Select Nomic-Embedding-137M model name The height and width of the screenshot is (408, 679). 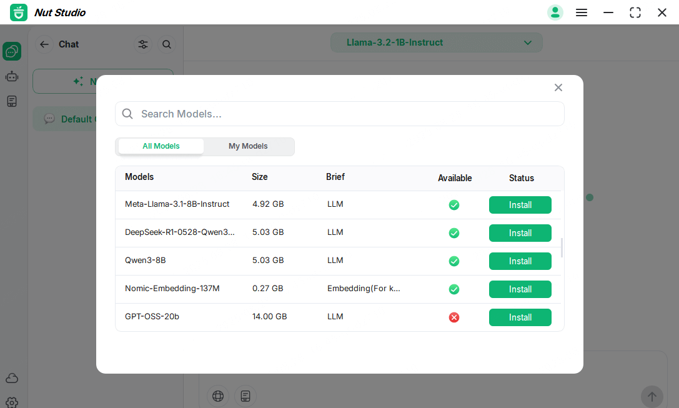(x=172, y=289)
